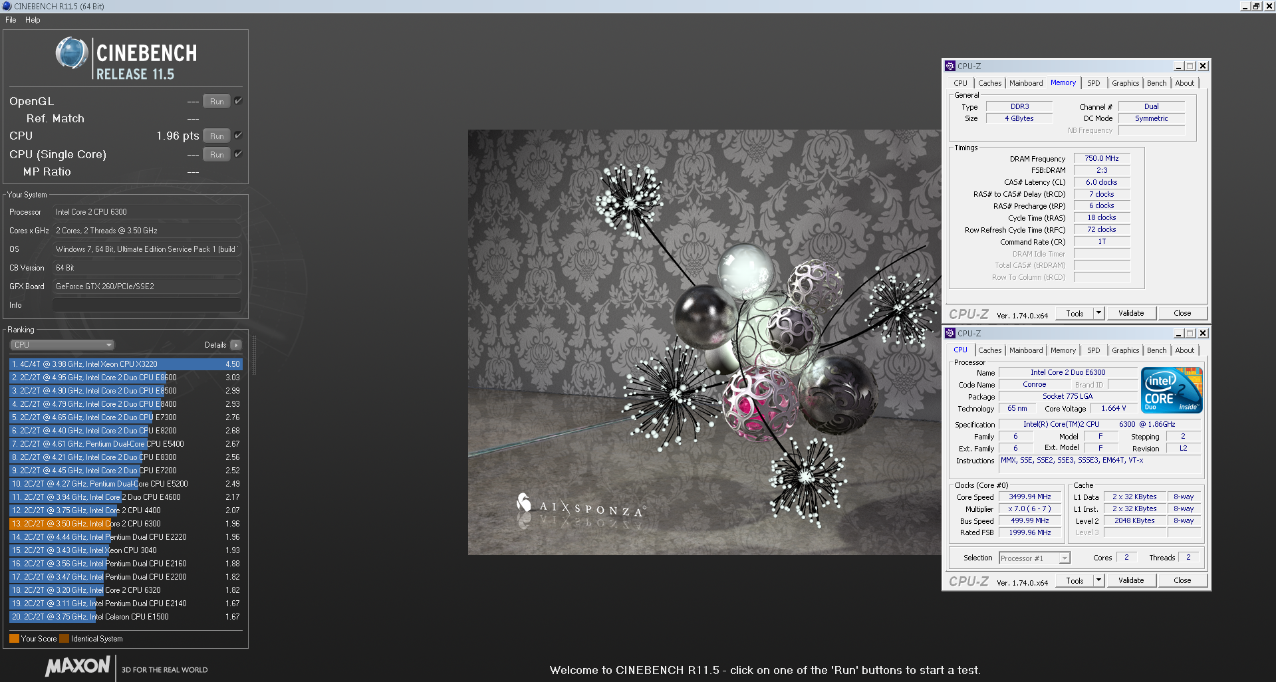Click Core Voltage value 1.664 V
This screenshot has height=682, width=1276.
(x=1114, y=408)
